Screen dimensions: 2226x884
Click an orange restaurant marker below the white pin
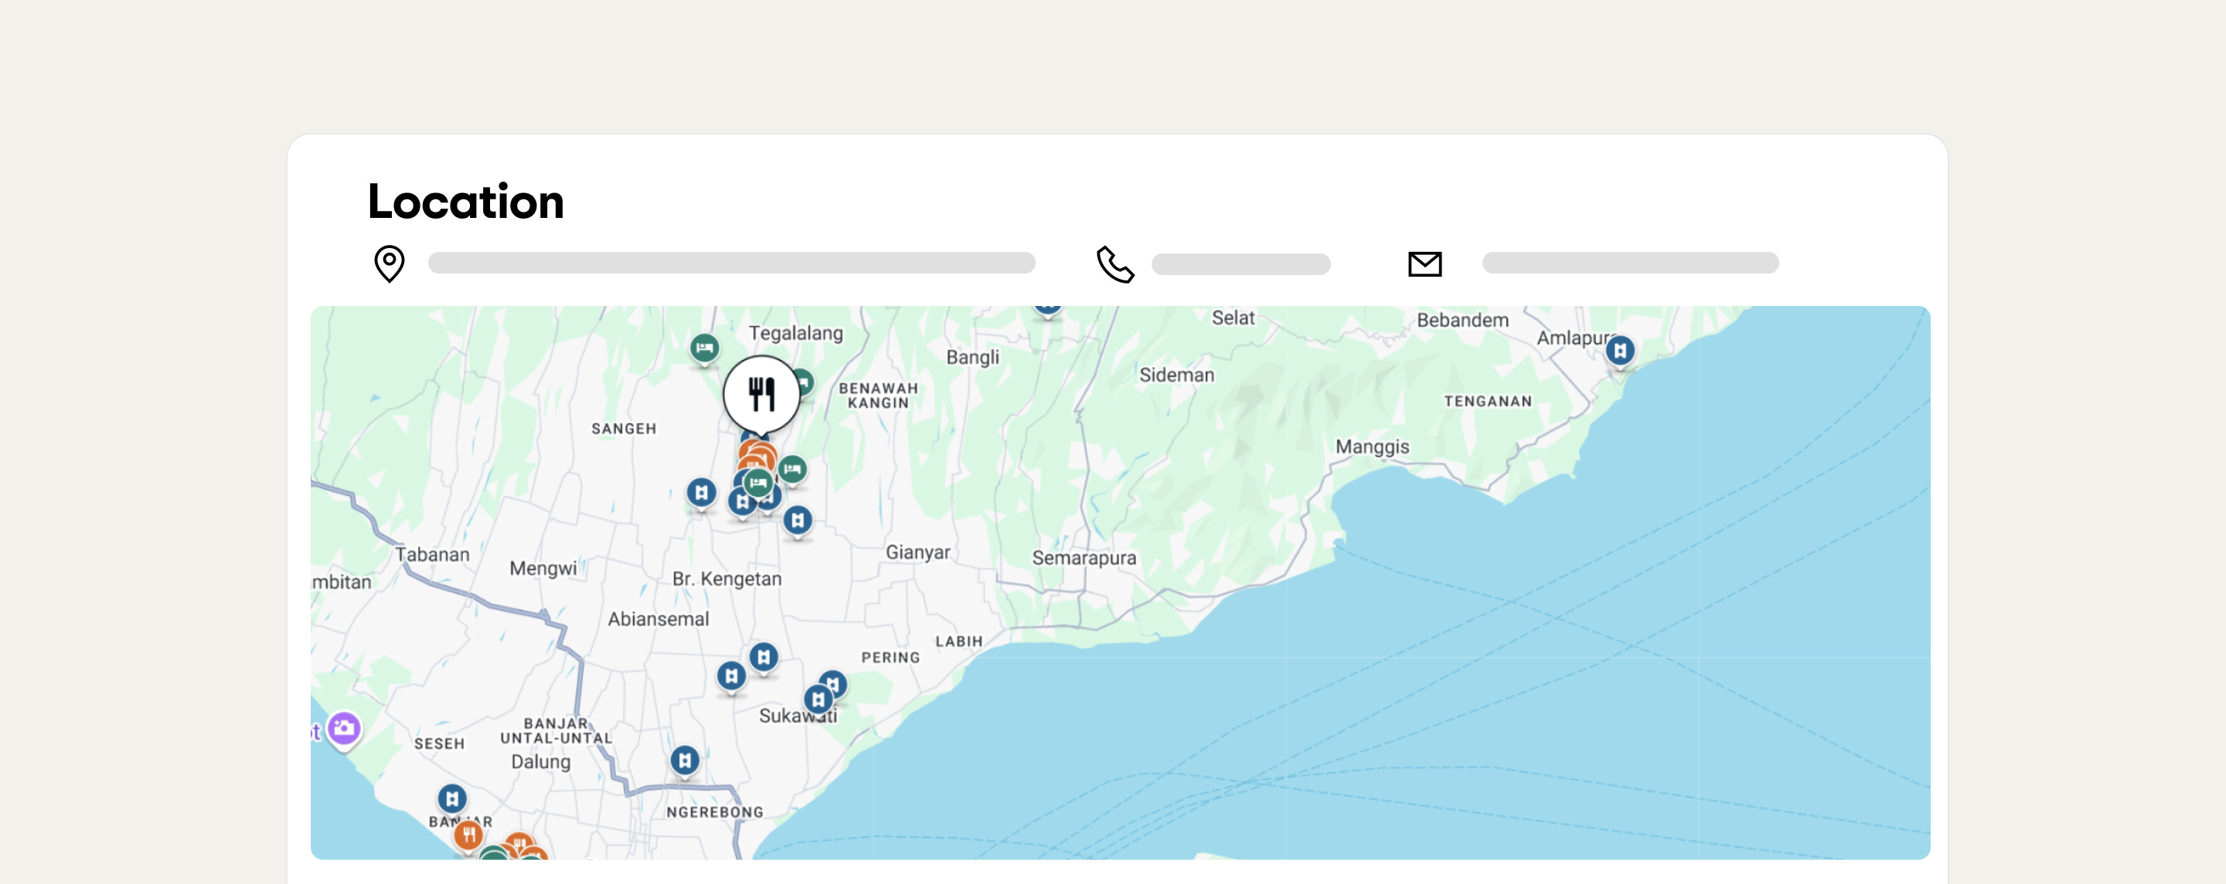pyautogui.click(x=756, y=450)
